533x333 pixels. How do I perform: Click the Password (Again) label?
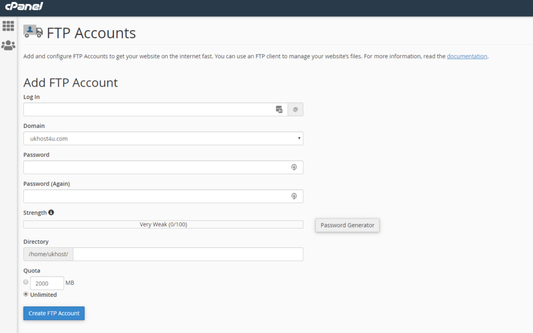(46, 184)
